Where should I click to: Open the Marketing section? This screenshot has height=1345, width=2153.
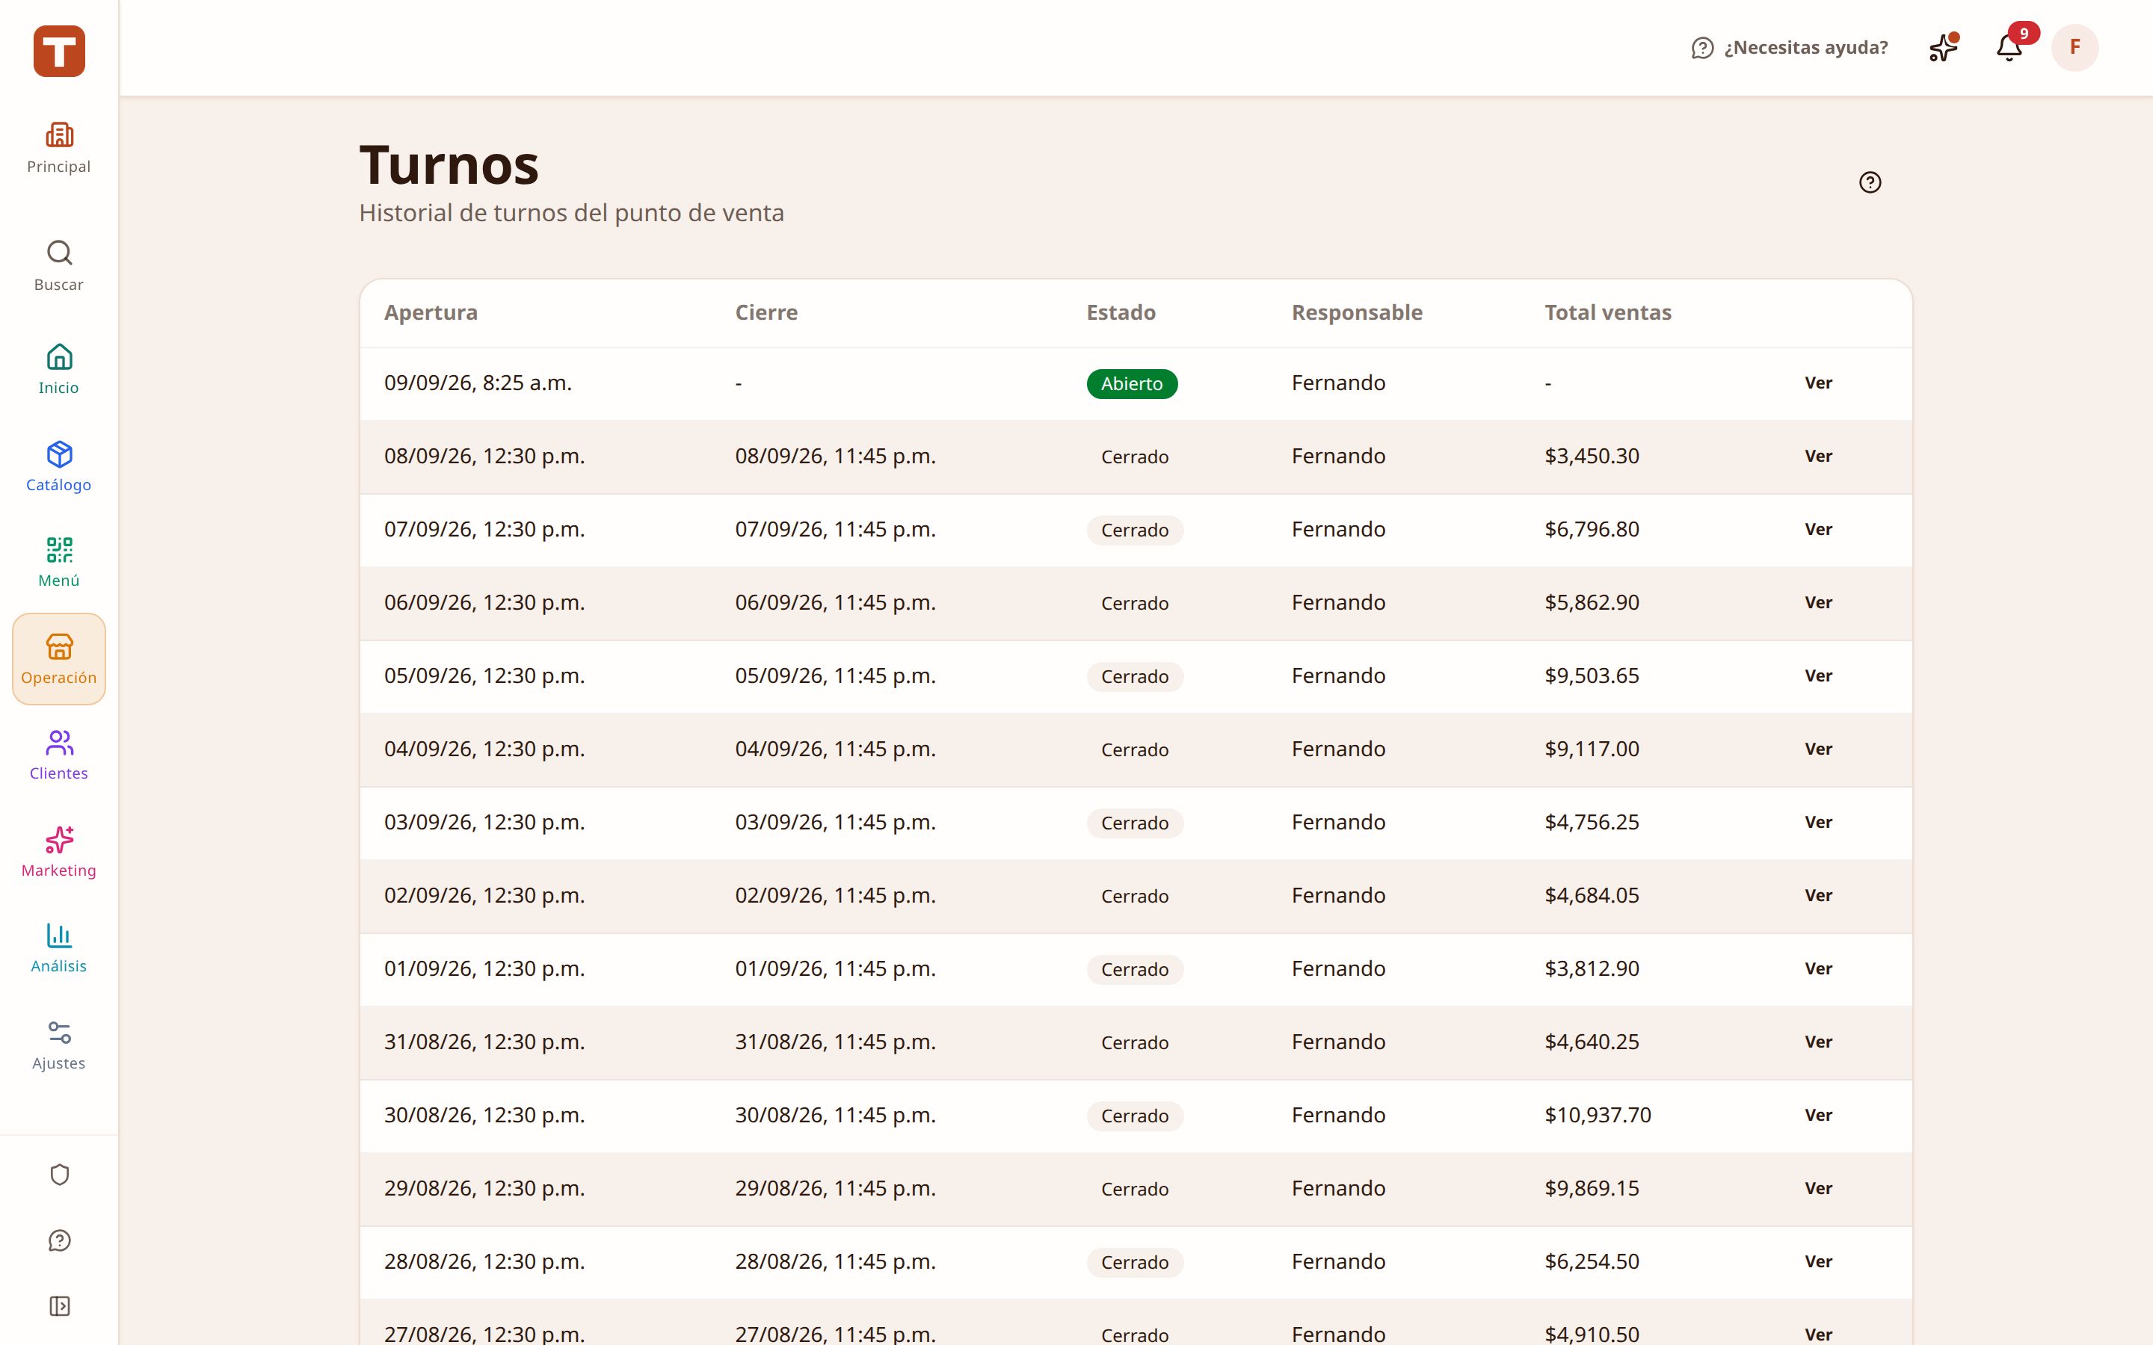pyautogui.click(x=59, y=852)
